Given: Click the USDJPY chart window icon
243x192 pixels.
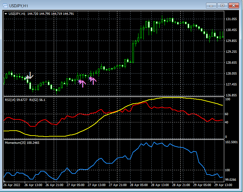Looking at the screenshot, I should click(x=6, y=6).
